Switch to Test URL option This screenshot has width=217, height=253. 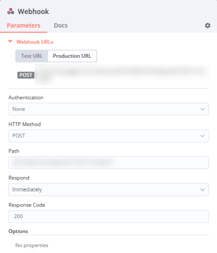pyautogui.click(x=32, y=56)
